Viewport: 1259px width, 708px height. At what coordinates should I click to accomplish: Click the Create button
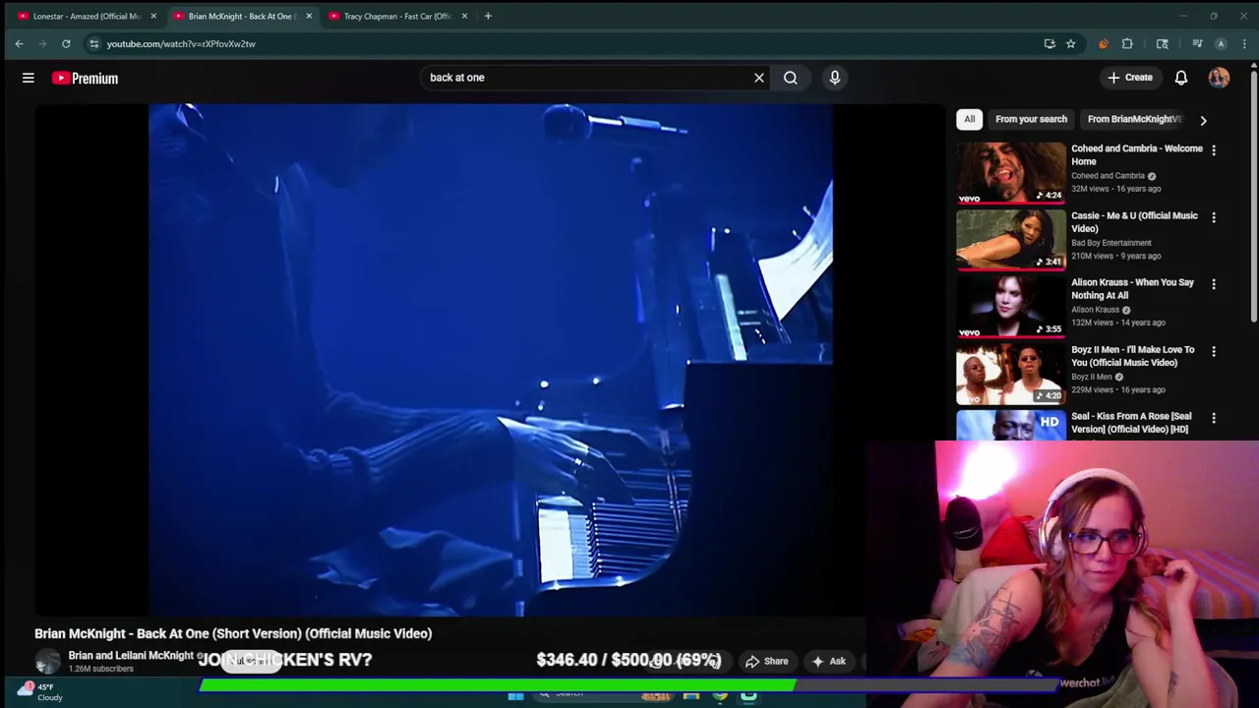click(1130, 78)
